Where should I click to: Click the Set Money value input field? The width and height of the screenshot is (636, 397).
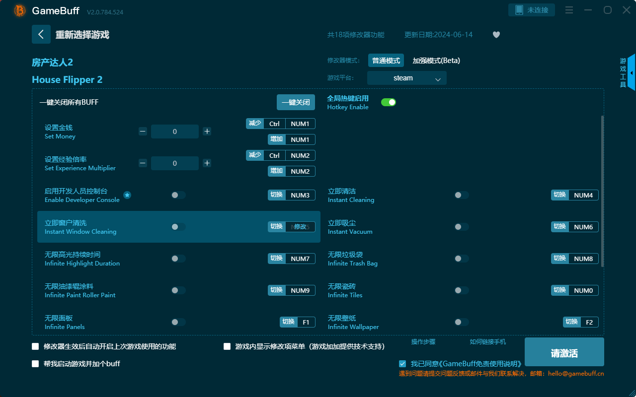(174, 132)
